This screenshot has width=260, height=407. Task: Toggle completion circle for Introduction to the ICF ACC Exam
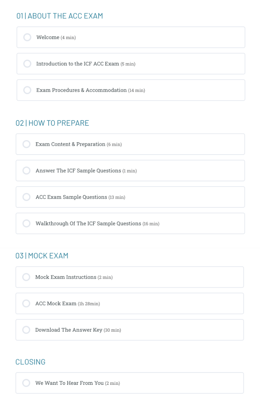(x=27, y=64)
